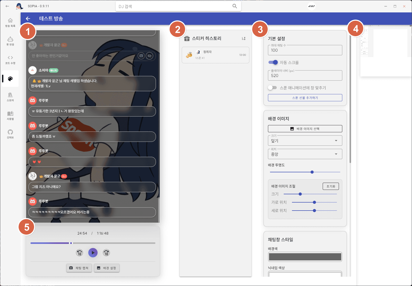Click the 배경 투명도 slider handle
Screen dimensions: 412x286
[312, 172]
